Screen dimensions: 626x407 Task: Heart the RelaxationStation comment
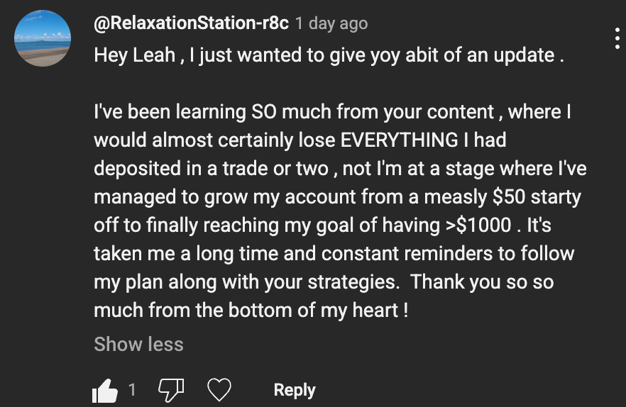[x=220, y=390]
